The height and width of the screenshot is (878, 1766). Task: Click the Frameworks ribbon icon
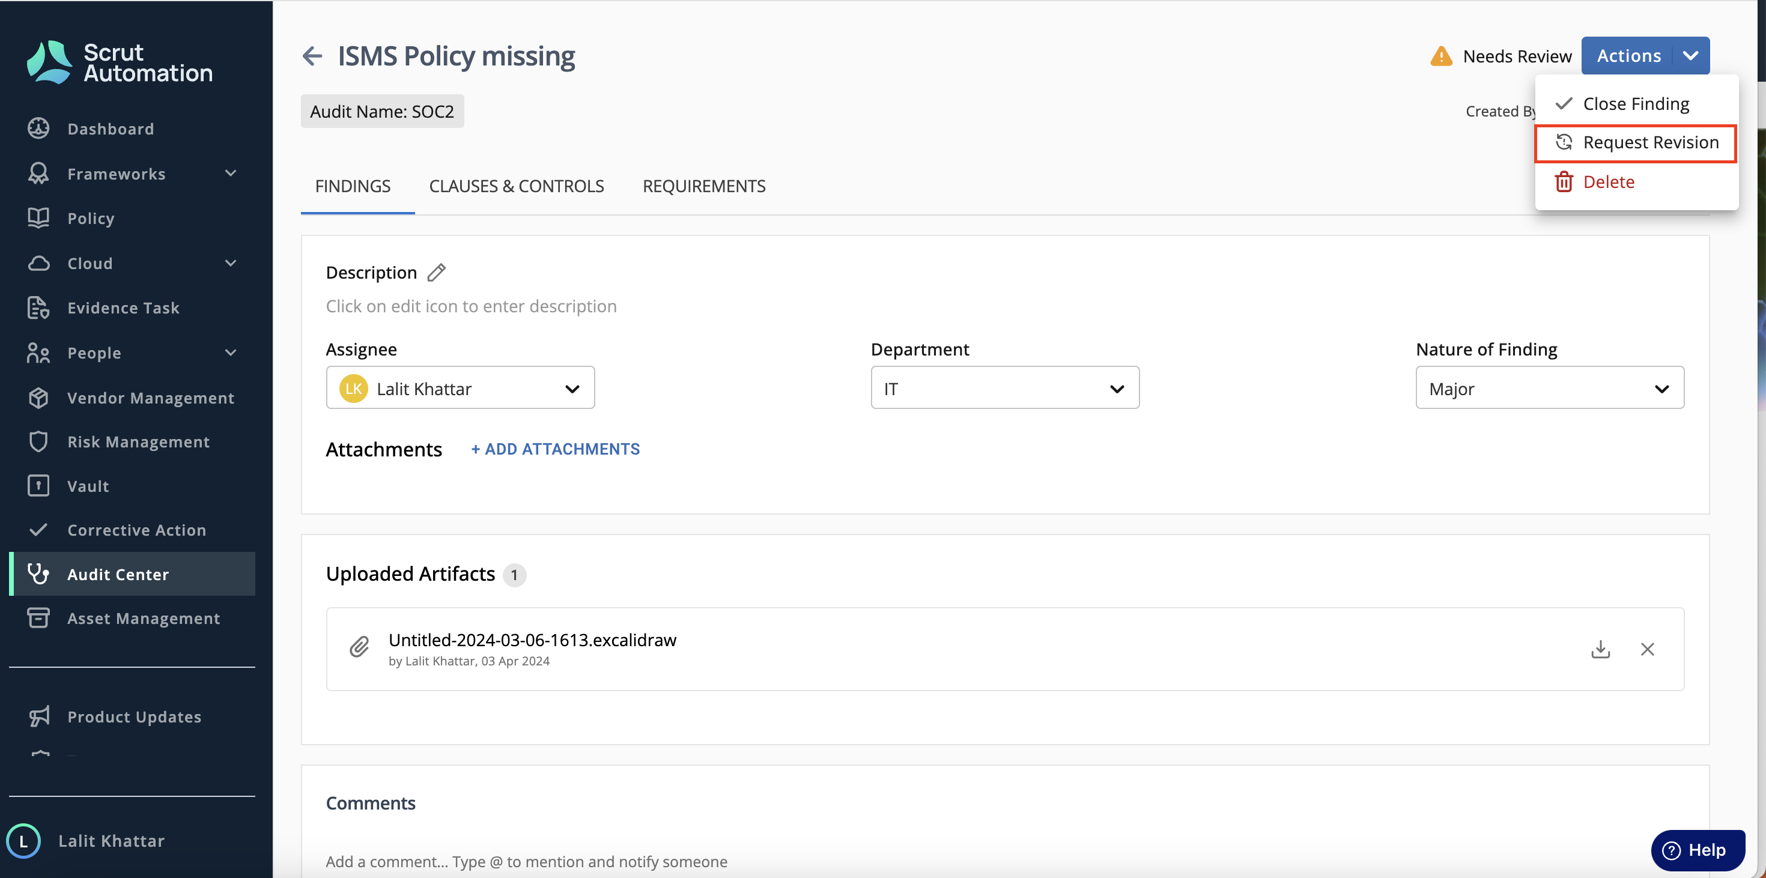click(38, 174)
